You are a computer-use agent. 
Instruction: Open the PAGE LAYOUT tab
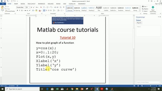click(x=31, y=4)
